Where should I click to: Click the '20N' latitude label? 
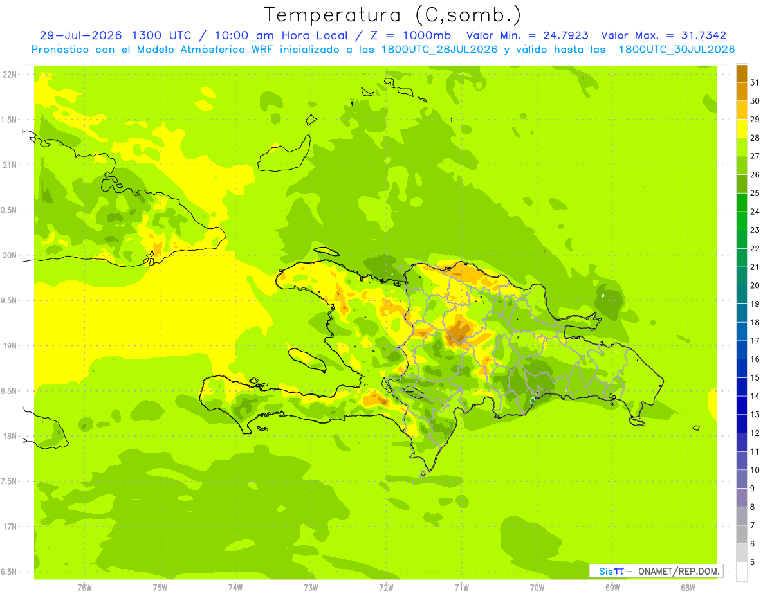[x=10, y=255]
